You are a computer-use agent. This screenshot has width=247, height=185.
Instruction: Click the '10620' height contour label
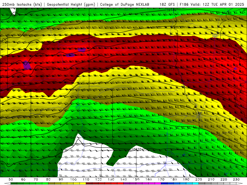pos(136,149)
